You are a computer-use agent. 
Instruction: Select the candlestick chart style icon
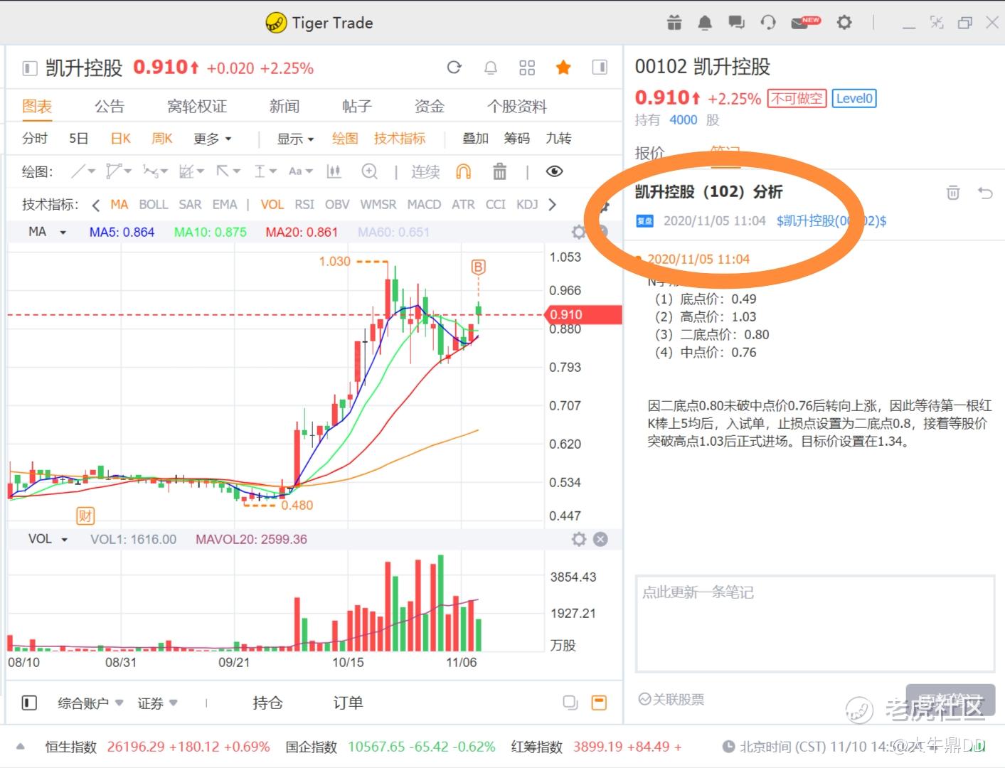click(334, 171)
